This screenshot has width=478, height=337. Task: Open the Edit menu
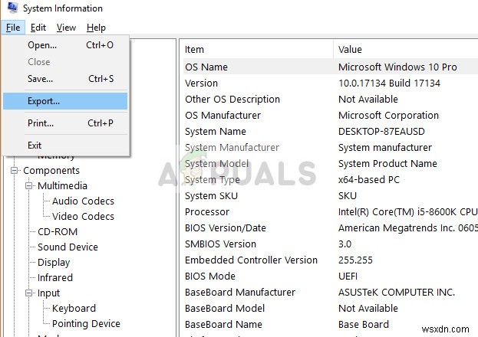[38, 28]
